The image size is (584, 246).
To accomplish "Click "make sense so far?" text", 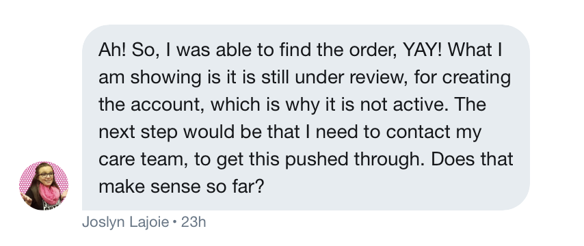I will pos(181,187).
